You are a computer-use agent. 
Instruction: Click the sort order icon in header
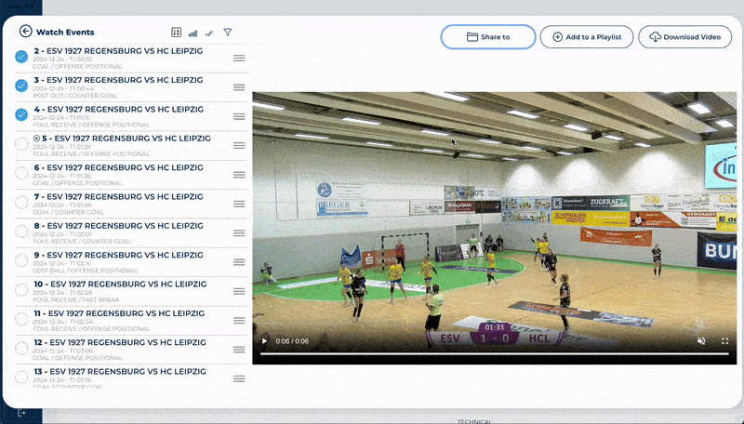click(177, 33)
